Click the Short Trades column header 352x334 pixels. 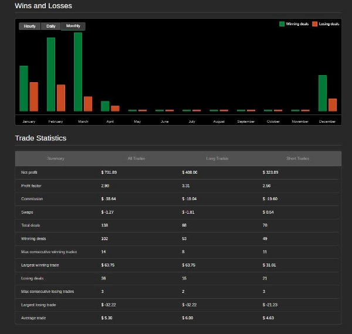(297, 158)
